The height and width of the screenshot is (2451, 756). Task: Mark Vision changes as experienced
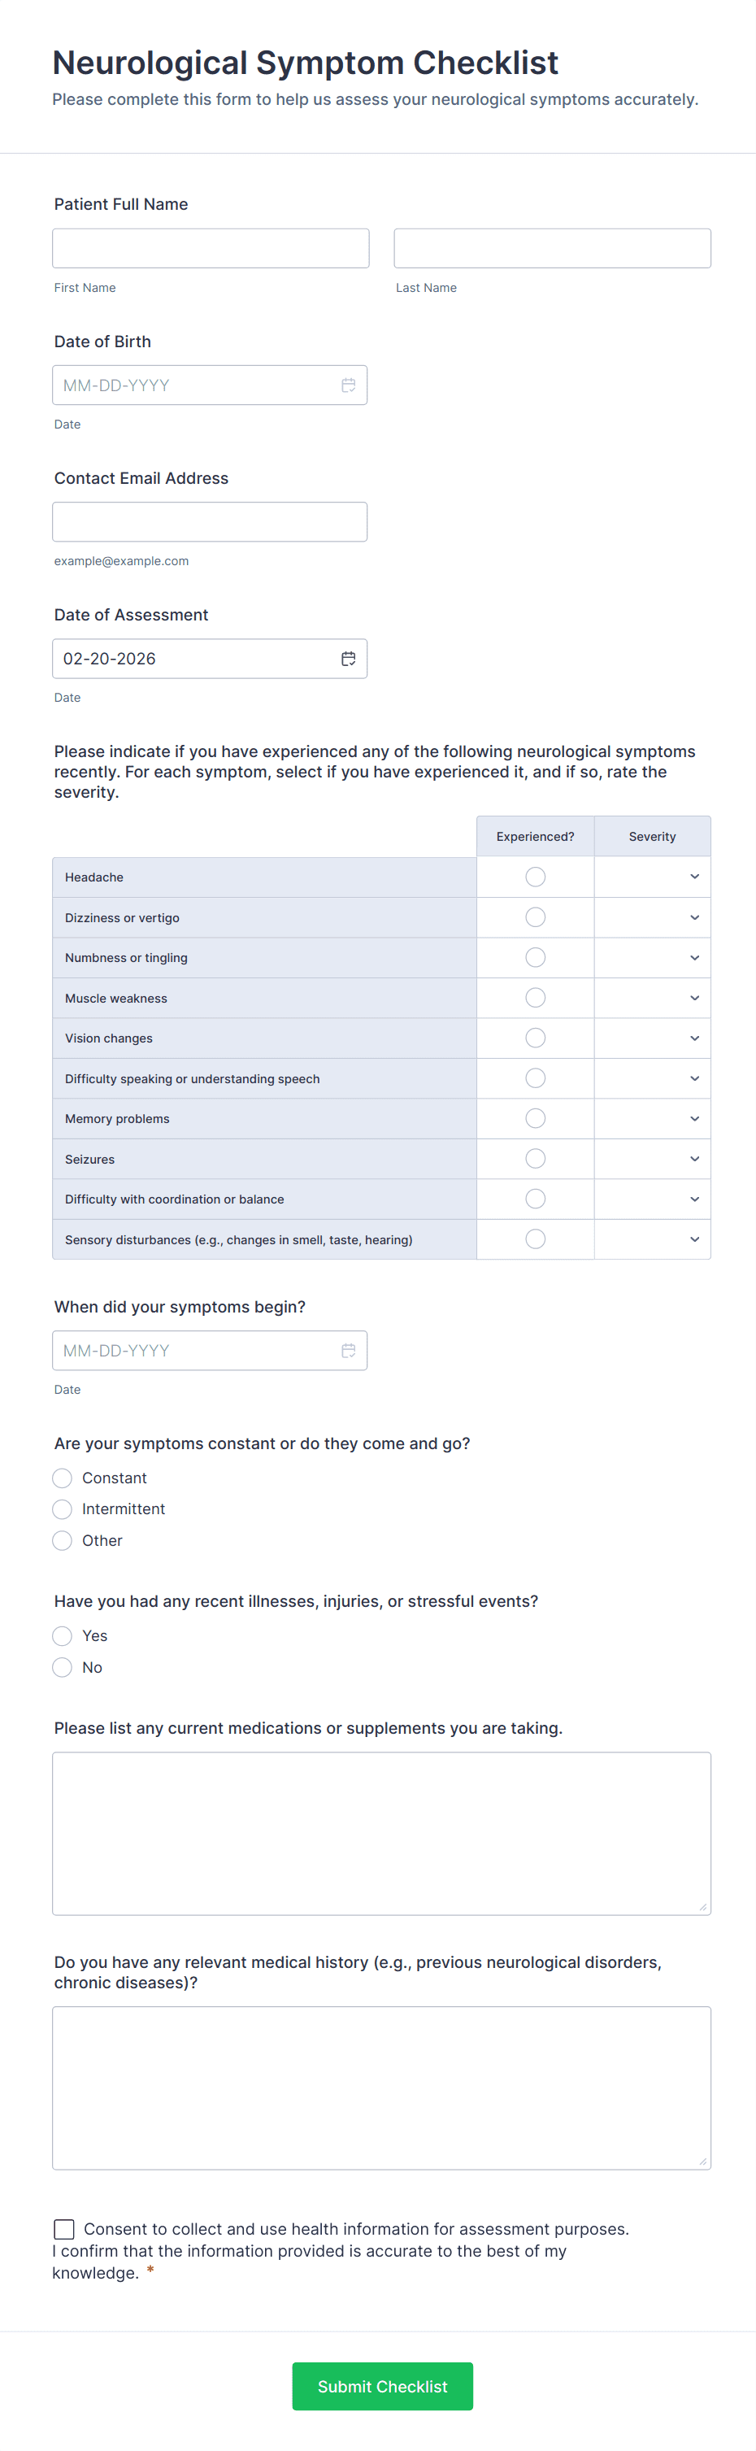[x=536, y=1038]
